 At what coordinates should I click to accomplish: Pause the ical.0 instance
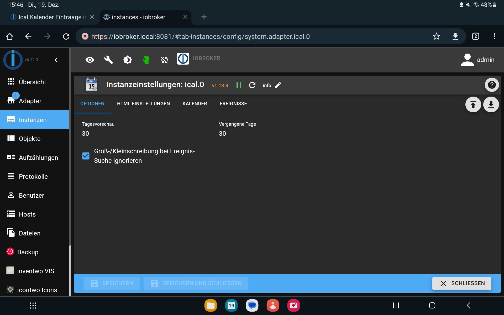[x=239, y=85]
